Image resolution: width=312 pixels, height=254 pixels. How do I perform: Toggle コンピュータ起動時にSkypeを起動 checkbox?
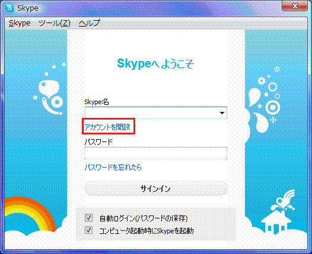pos(88,230)
